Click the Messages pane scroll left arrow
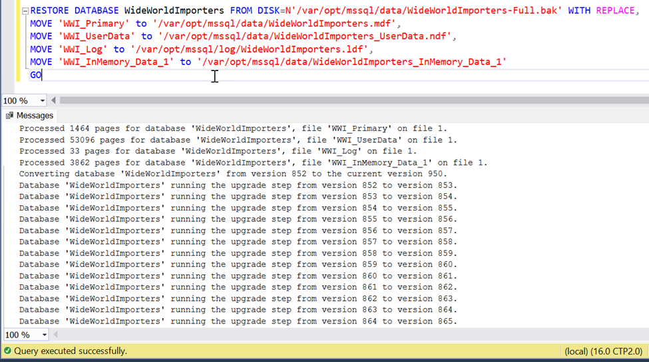 55,334
